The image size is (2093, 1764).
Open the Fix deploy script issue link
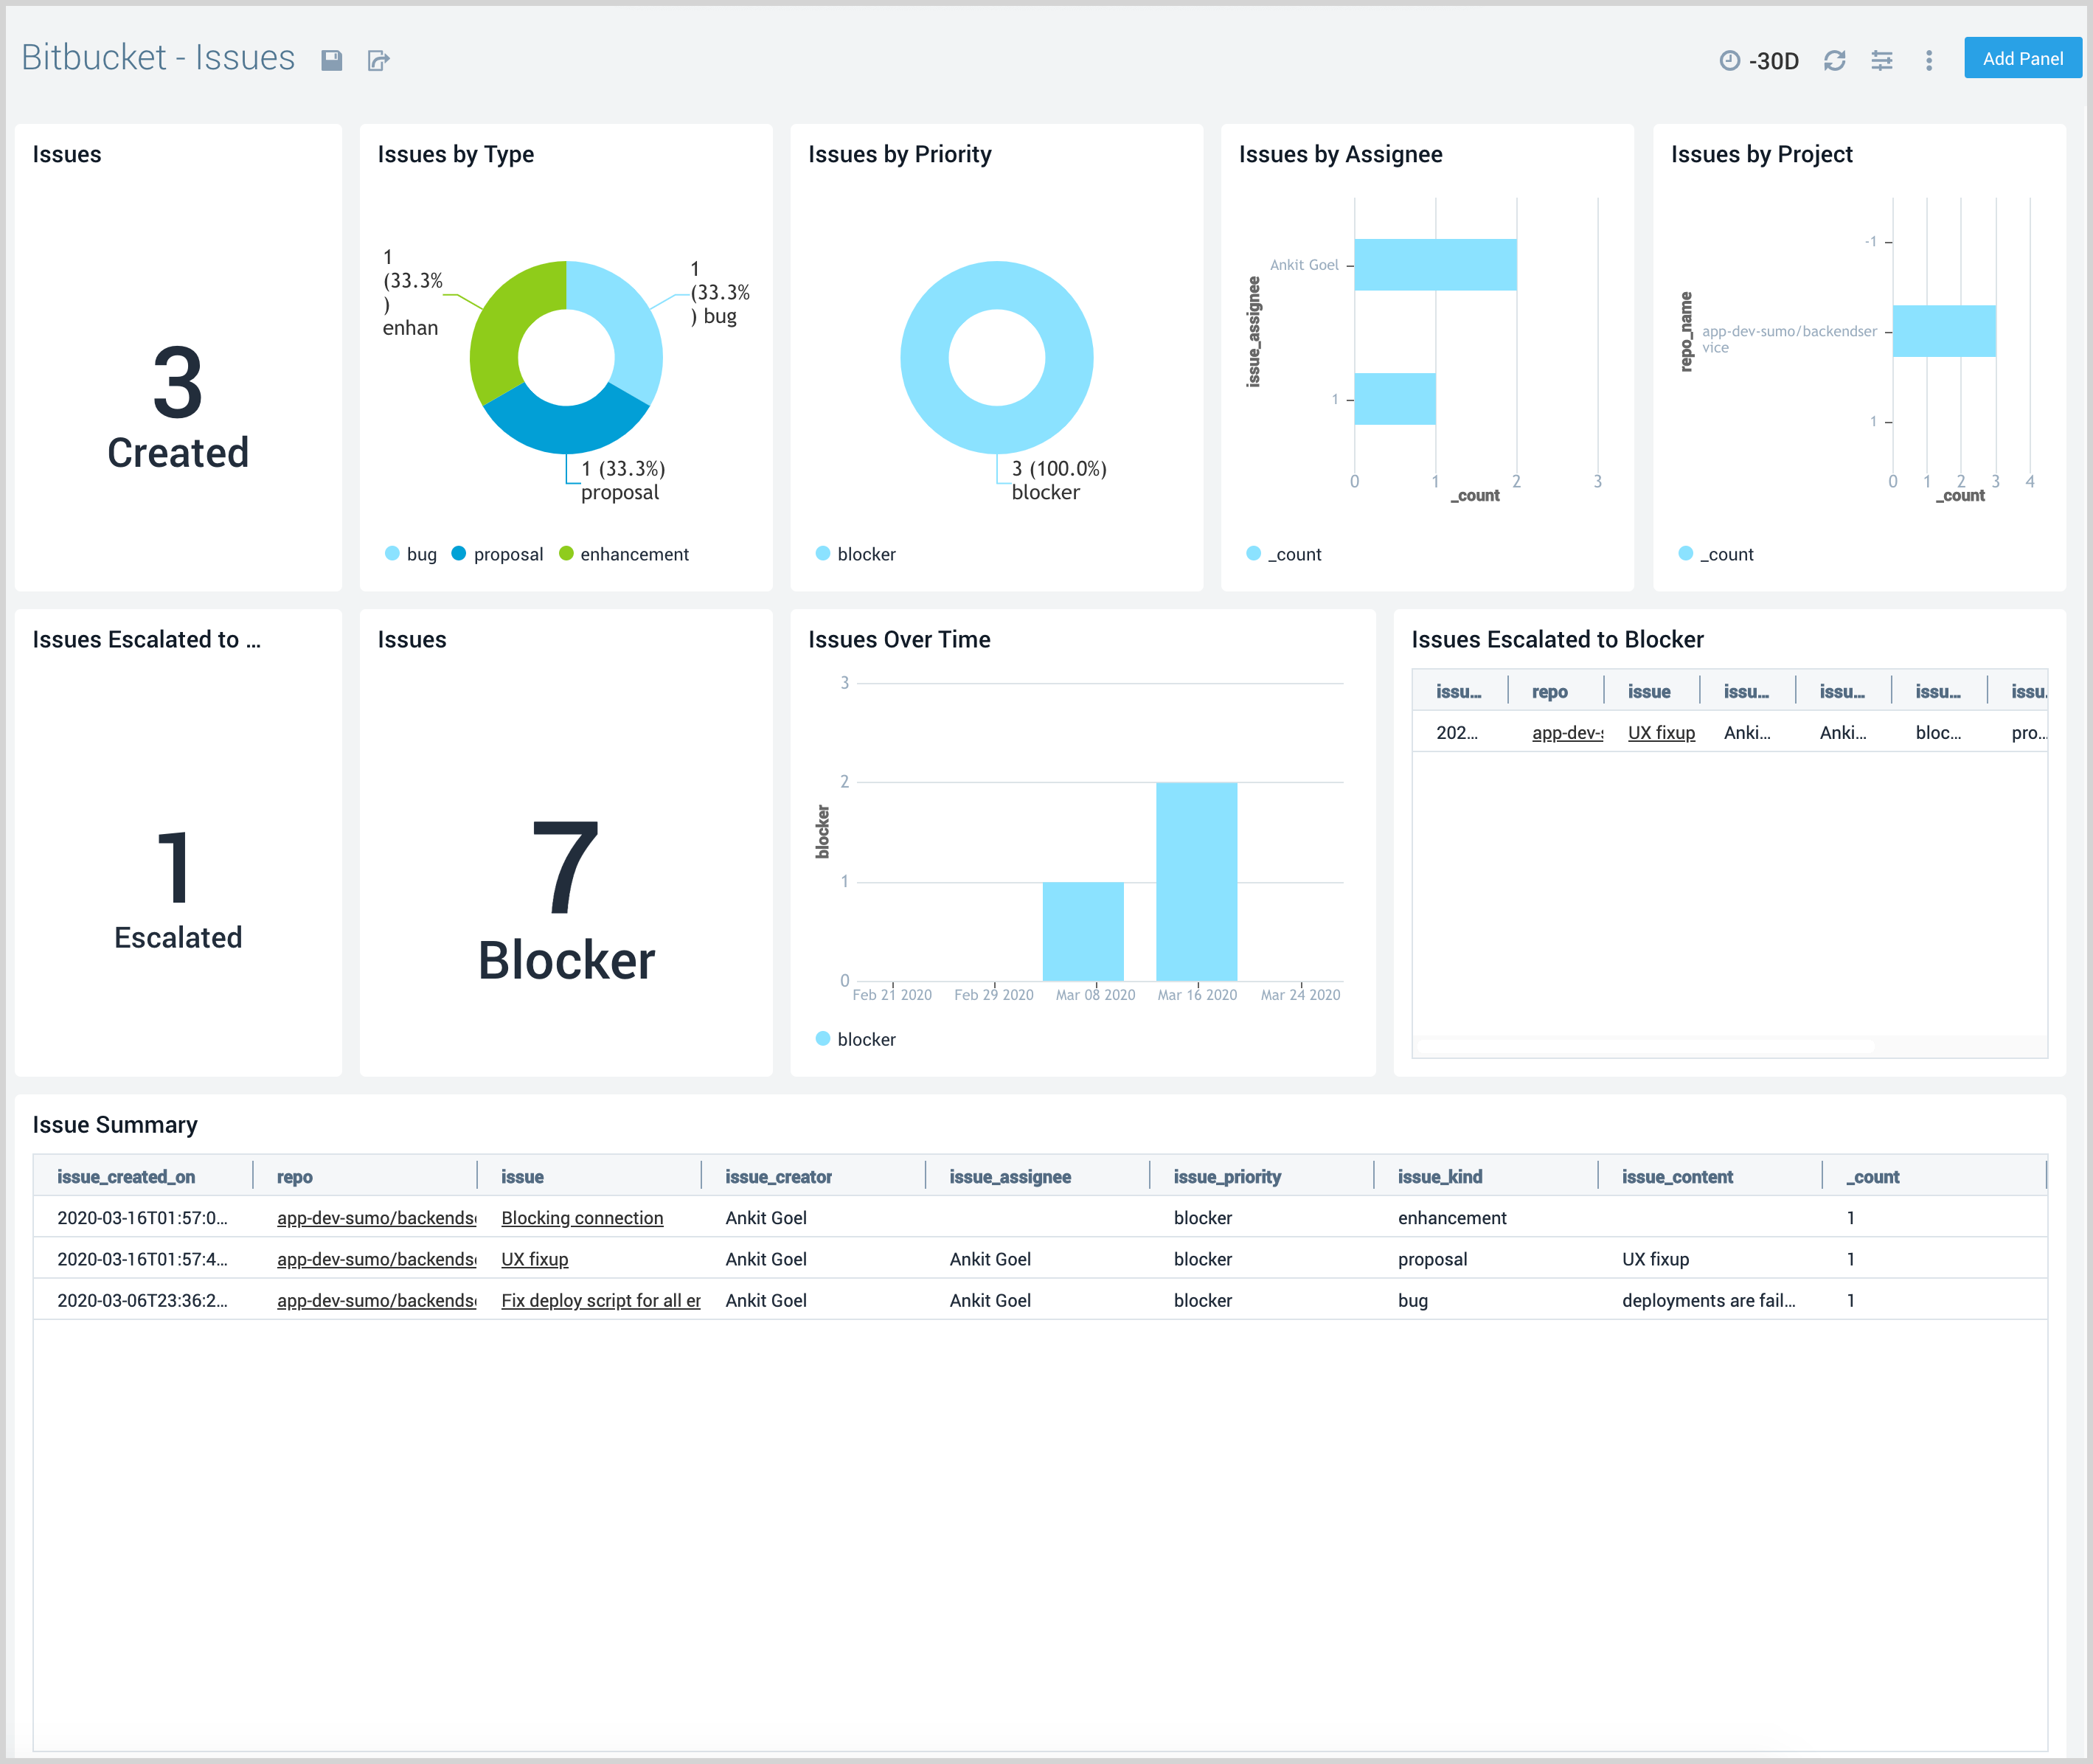(x=600, y=1300)
